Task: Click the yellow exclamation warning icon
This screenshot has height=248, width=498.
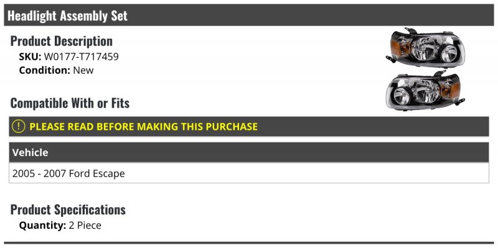Action: (x=18, y=126)
